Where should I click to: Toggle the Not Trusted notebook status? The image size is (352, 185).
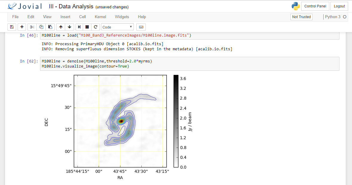(x=301, y=17)
